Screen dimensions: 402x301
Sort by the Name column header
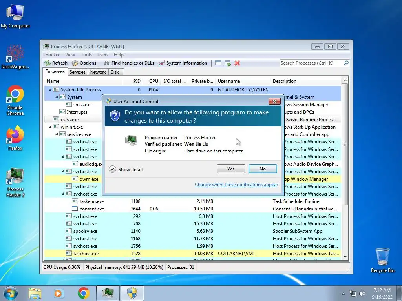click(84, 81)
